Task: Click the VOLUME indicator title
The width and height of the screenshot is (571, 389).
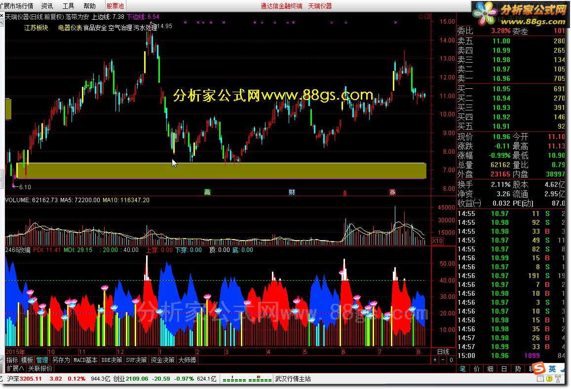Action: (31, 200)
